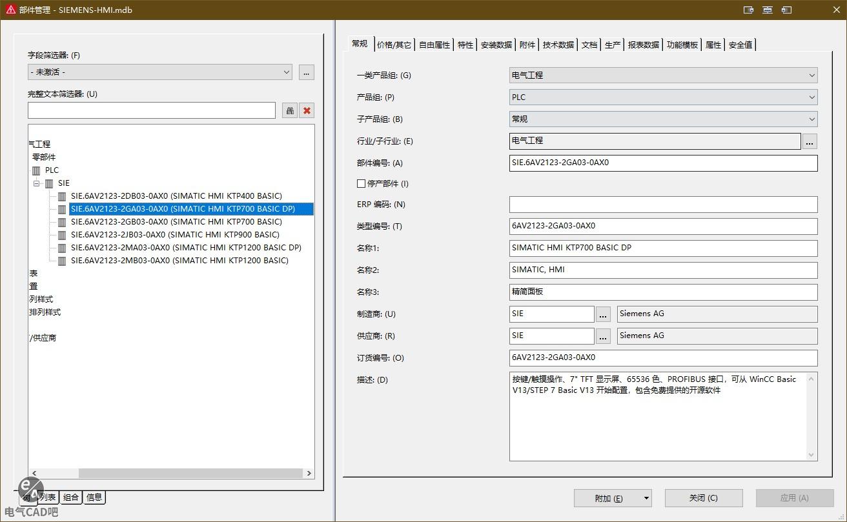
Task: Select SIMATIC HMI KTP1200 BASIC DP row
Action: (x=186, y=248)
